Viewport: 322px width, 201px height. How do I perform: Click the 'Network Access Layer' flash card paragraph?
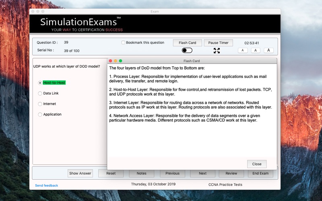point(185,118)
